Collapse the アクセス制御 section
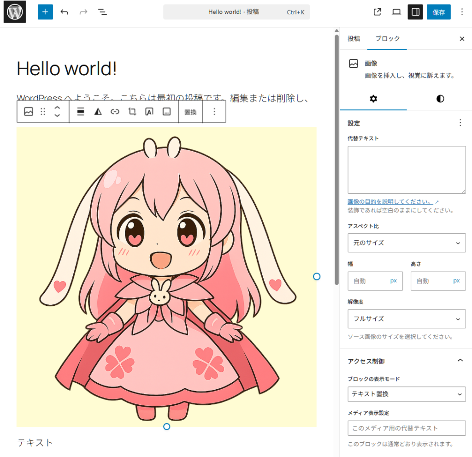472x457 pixels. click(460, 361)
